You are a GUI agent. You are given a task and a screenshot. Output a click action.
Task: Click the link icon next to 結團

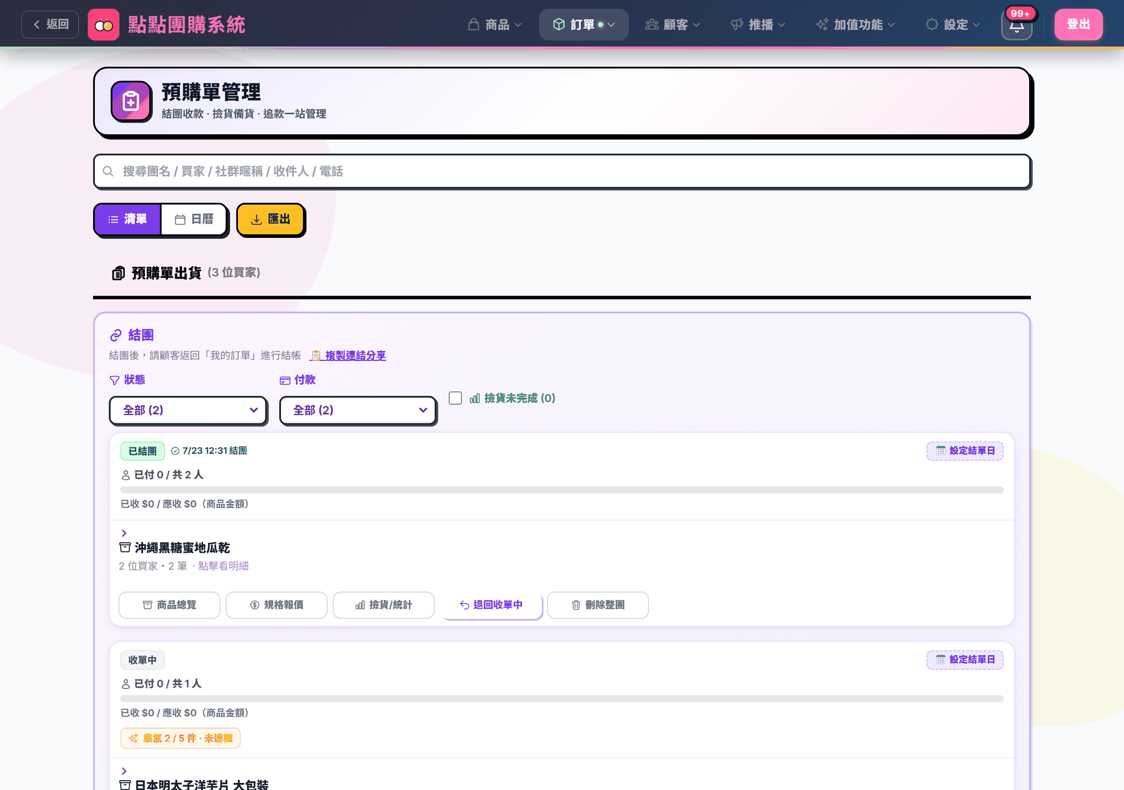pos(116,335)
